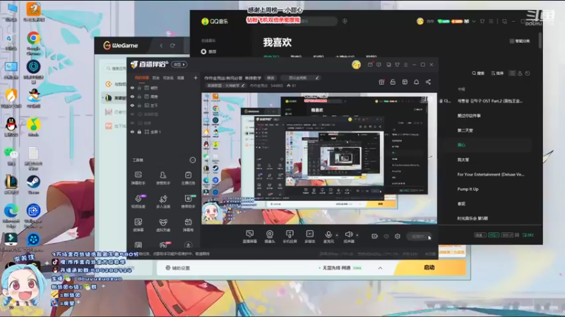Click the refresh icon in WeGame header
Image resolution: width=565 pixels, height=317 pixels.
(x=172, y=46)
